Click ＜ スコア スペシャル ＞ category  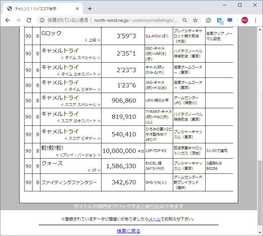(80, 105)
